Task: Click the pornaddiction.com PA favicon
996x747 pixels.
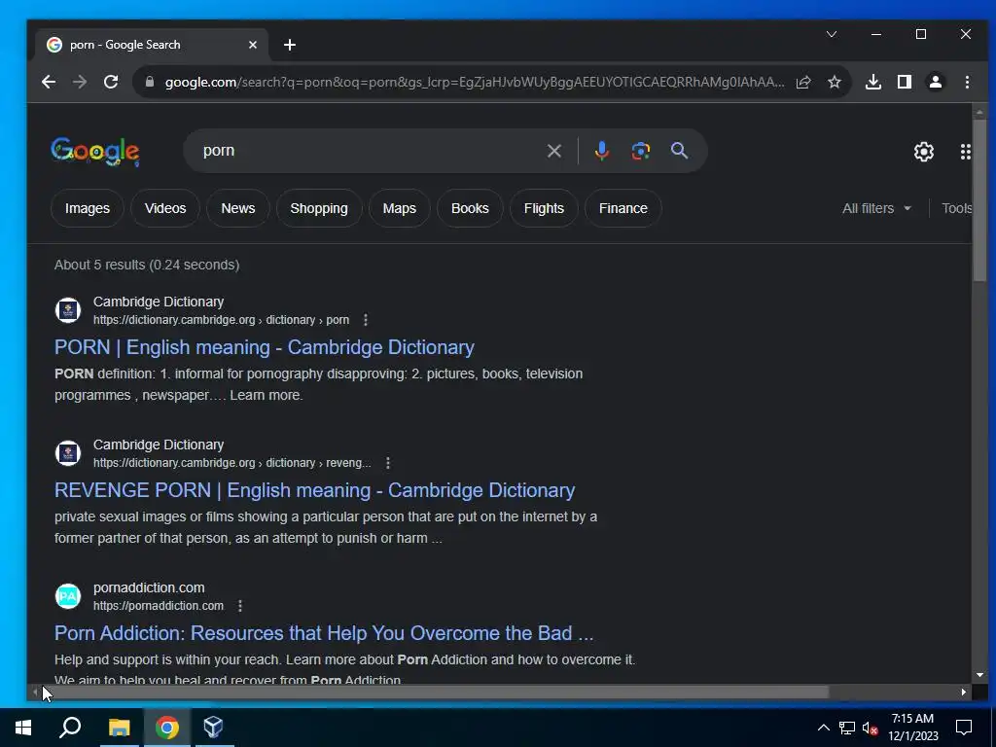Action: (68, 596)
